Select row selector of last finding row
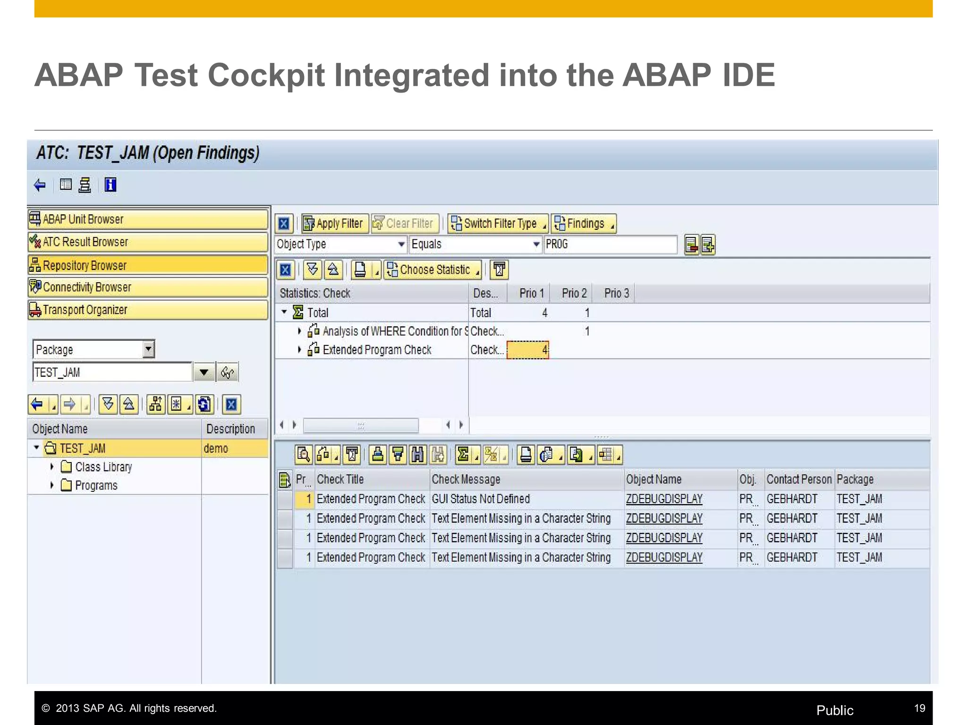Viewport: 967px width, 725px height. (285, 558)
